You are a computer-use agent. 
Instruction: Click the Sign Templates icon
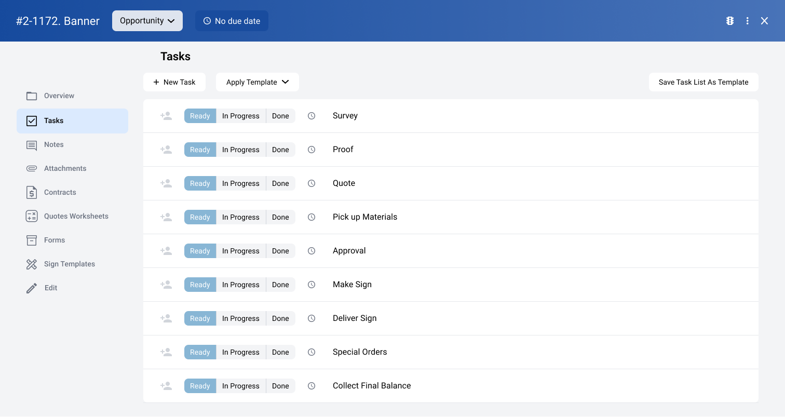tap(32, 264)
